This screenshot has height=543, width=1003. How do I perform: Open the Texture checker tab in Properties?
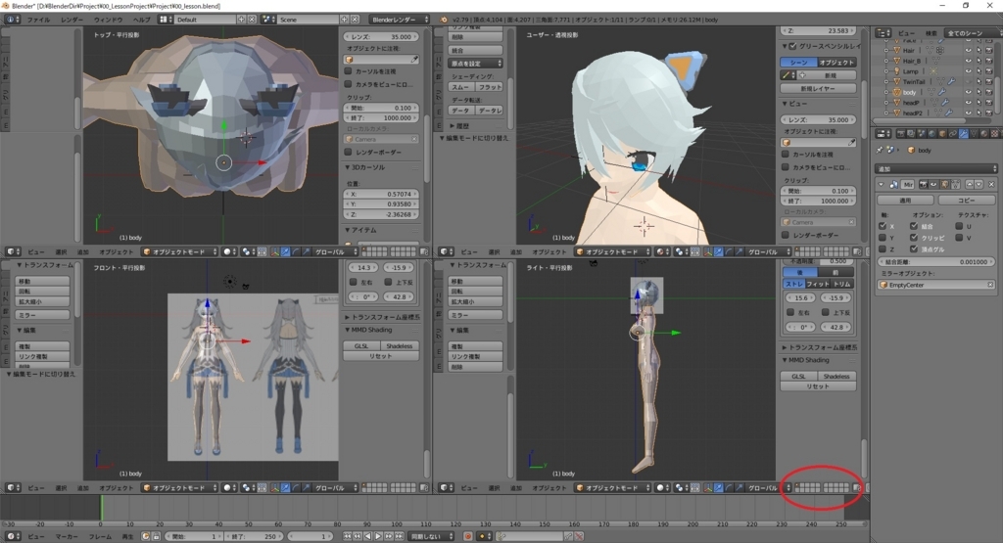(994, 133)
